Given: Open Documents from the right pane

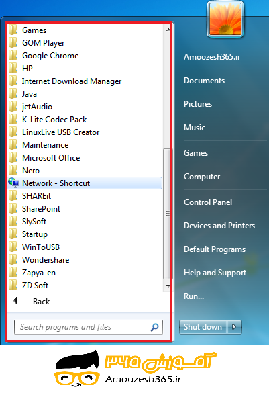Looking at the screenshot, I should pos(205,81).
